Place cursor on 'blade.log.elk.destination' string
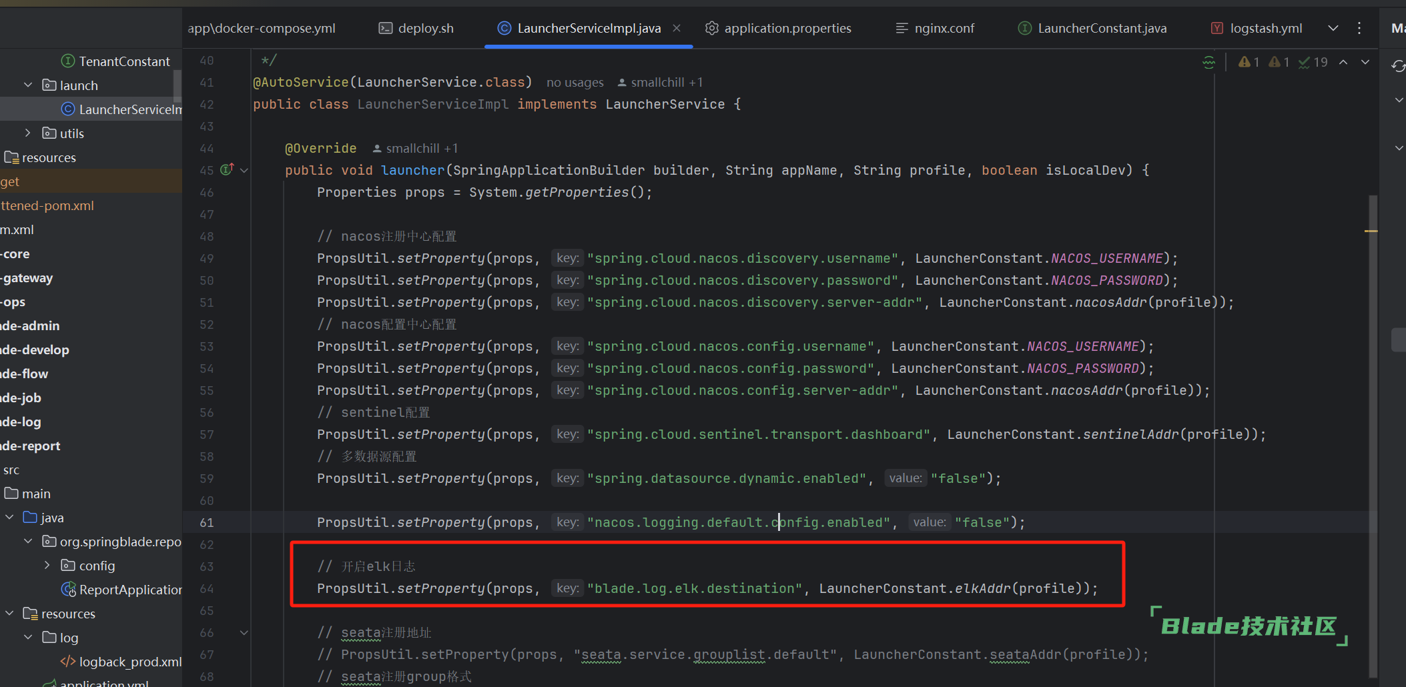Image resolution: width=1406 pixels, height=687 pixels. [695, 588]
